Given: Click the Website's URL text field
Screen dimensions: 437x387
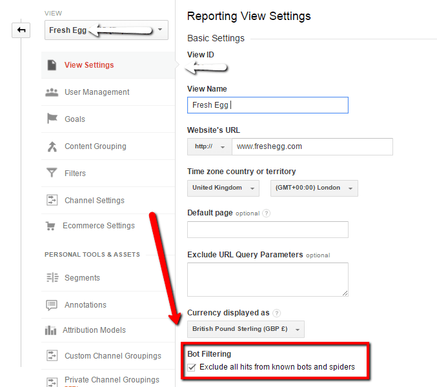Looking at the screenshot, I should point(312,146).
